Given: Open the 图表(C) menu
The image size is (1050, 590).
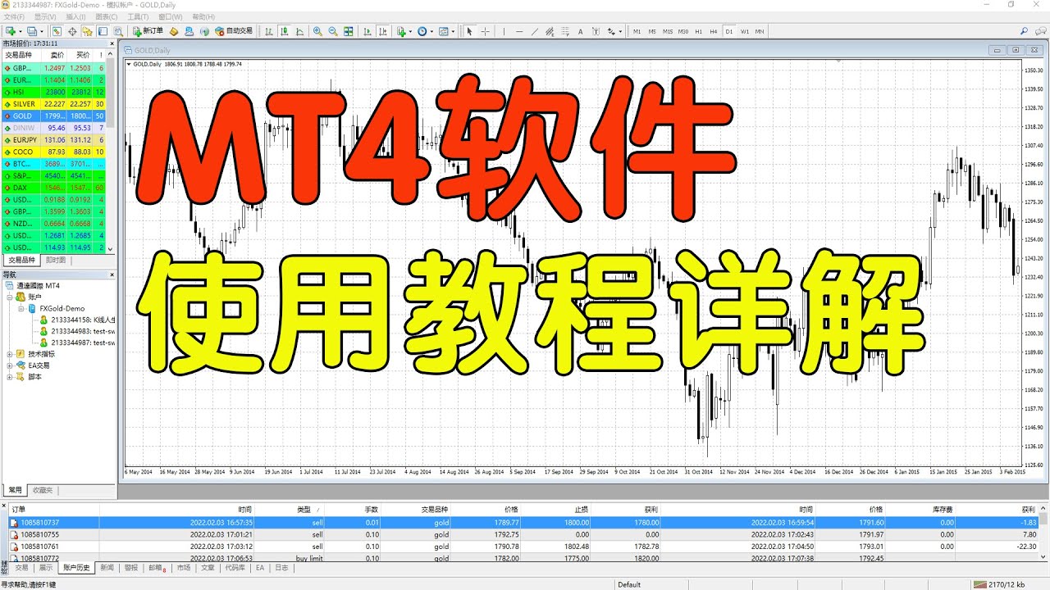Looking at the screenshot, I should [107, 16].
